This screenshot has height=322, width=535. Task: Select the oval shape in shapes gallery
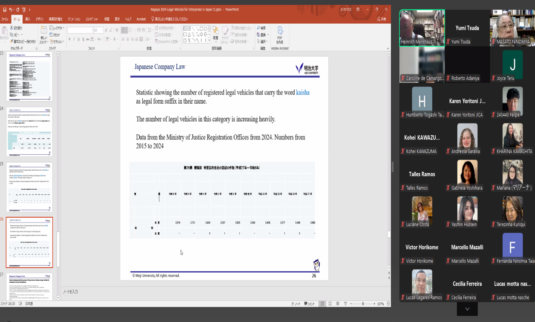click(x=205, y=28)
